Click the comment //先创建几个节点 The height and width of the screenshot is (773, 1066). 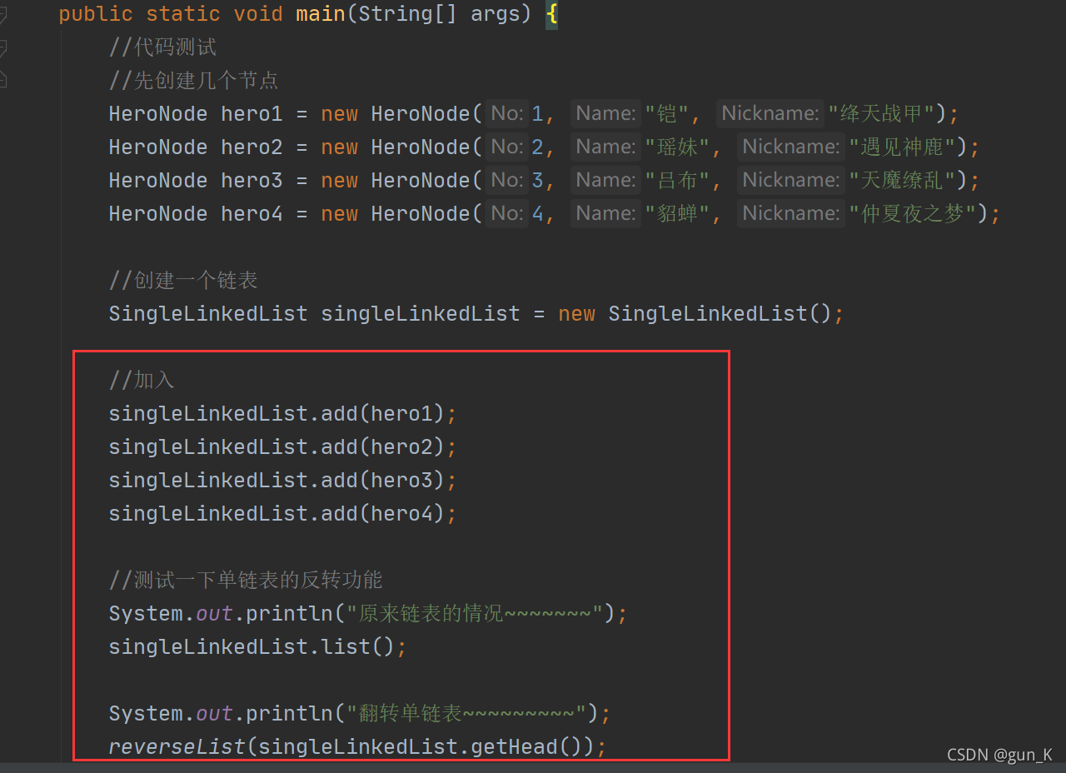click(193, 81)
